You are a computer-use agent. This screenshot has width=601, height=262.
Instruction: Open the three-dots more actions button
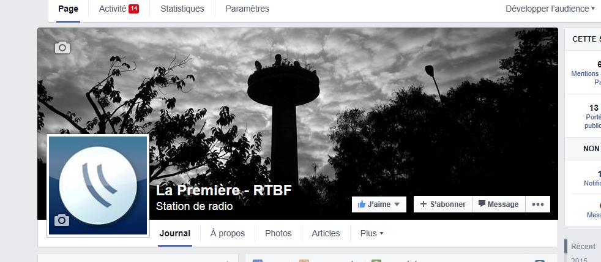tap(538, 204)
